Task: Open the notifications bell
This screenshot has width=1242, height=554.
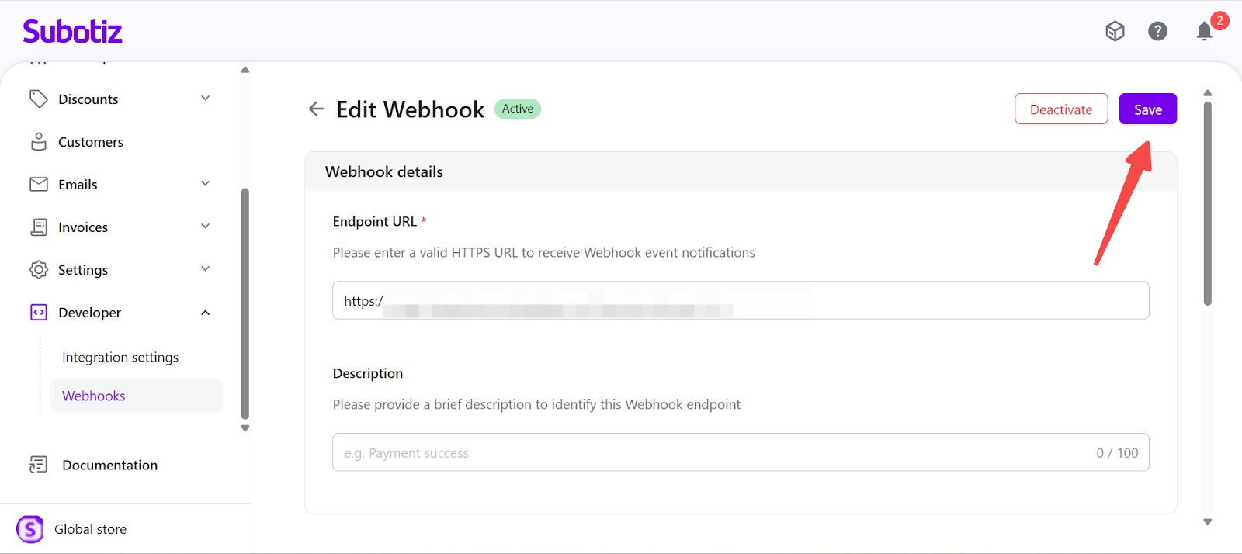Action: point(1204,31)
